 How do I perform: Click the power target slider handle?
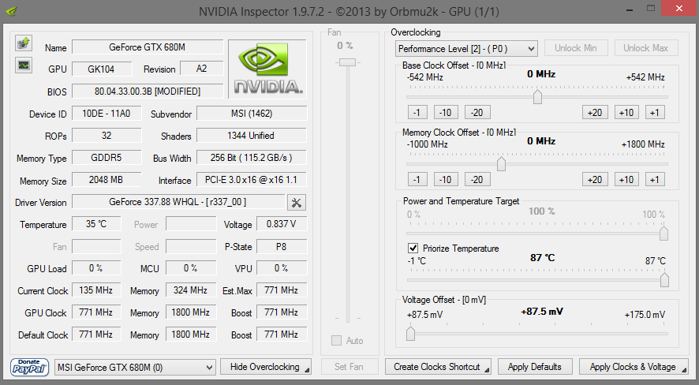(x=663, y=233)
